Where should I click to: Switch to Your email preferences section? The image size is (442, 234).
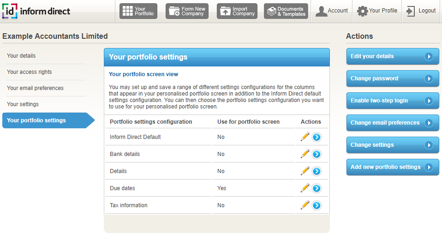click(x=35, y=88)
